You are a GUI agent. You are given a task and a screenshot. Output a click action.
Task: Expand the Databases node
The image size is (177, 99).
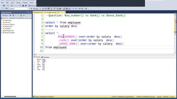click(2, 20)
